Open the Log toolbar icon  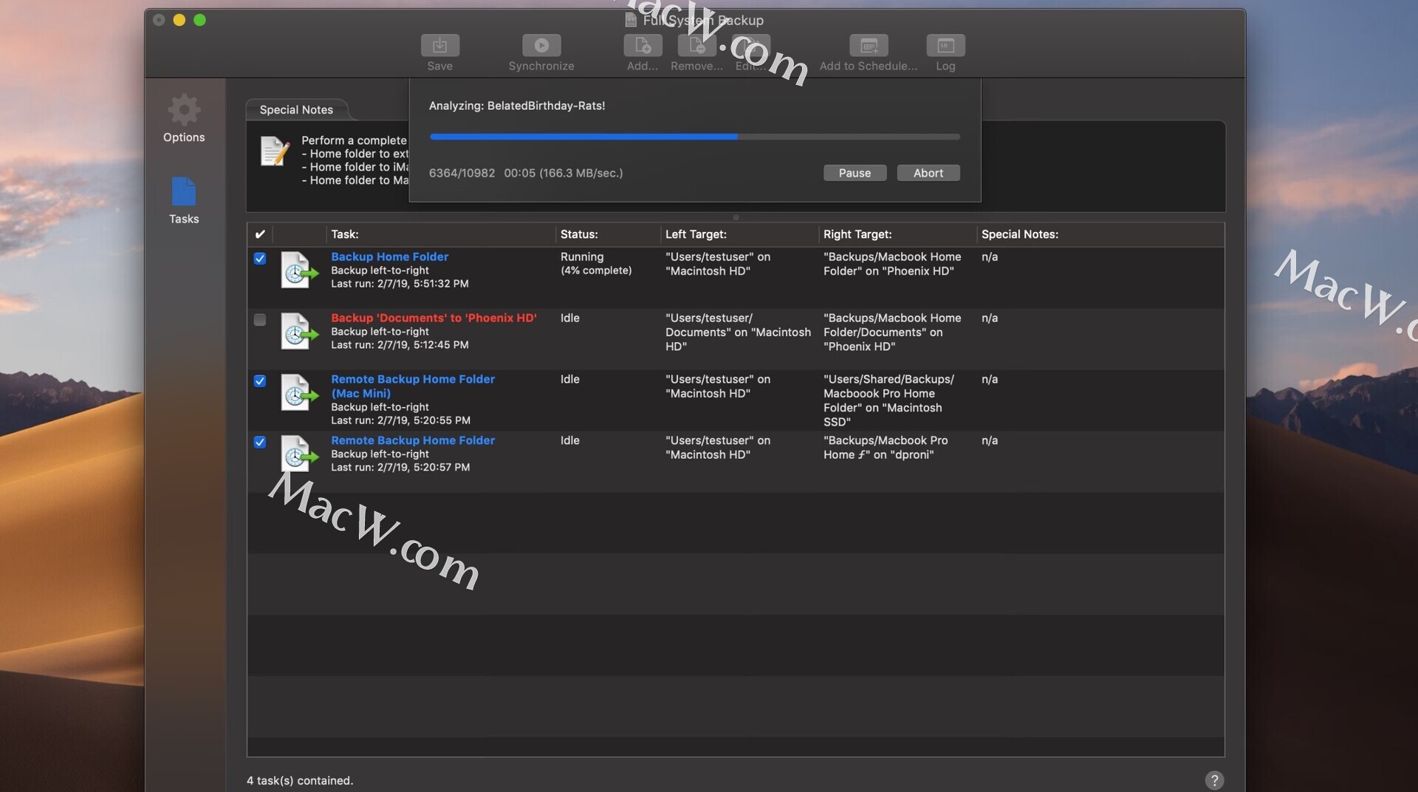(945, 47)
